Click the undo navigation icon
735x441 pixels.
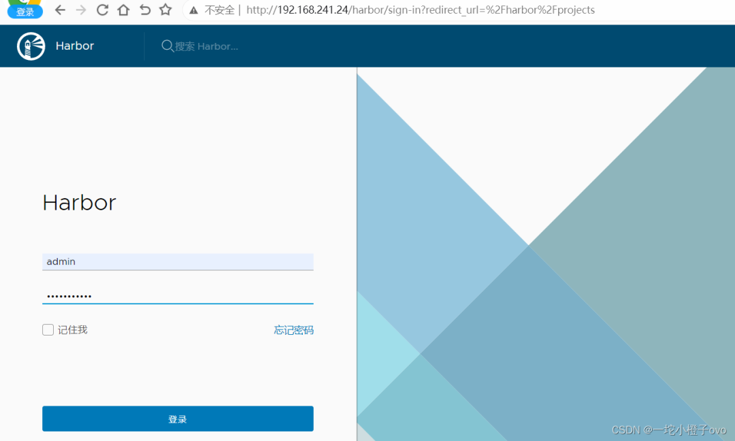point(144,10)
